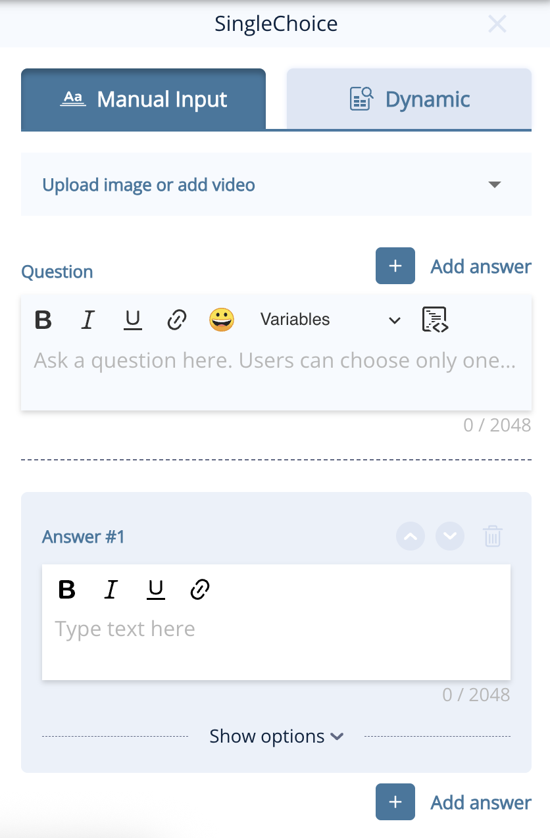The image size is (550, 838).
Task: Expand the Upload image or add video section
Action: click(x=495, y=185)
